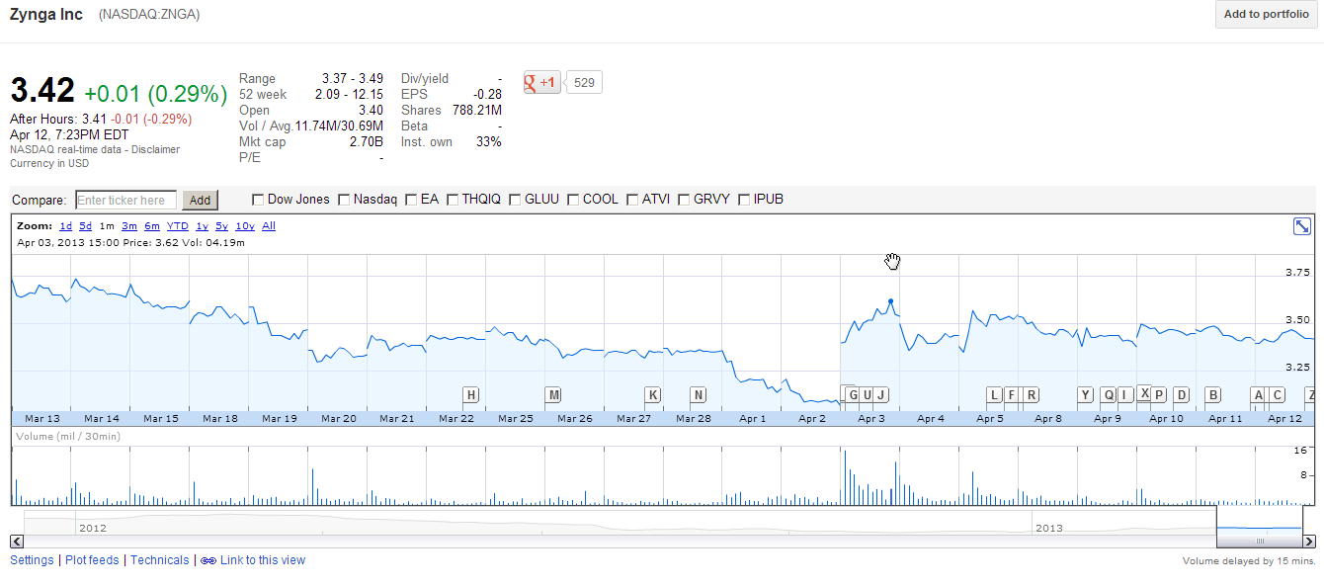Image resolution: width=1324 pixels, height=586 pixels.
Task: Click the chain icon beside Link to this view
Action: coord(208,560)
